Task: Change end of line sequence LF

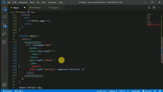Action: click(x=128, y=91)
